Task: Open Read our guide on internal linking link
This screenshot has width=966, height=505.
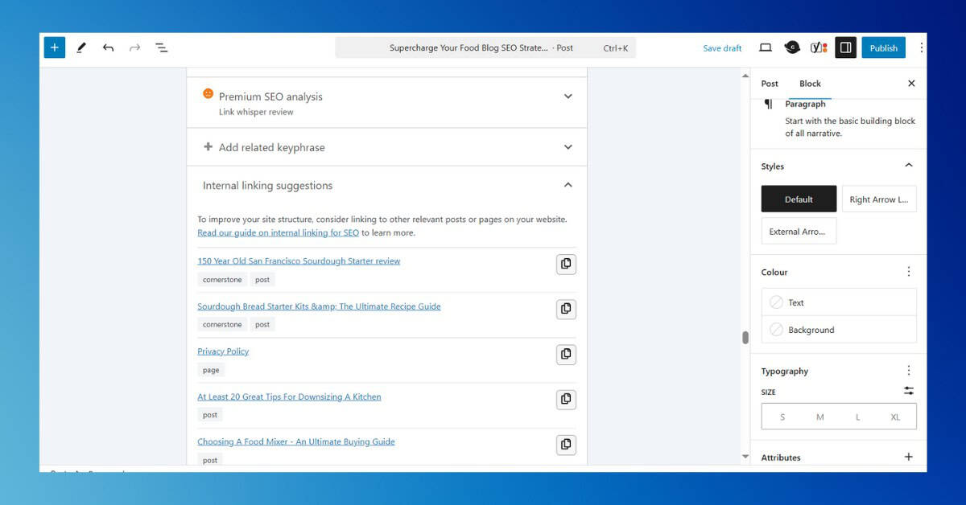Action: click(x=278, y=232)
